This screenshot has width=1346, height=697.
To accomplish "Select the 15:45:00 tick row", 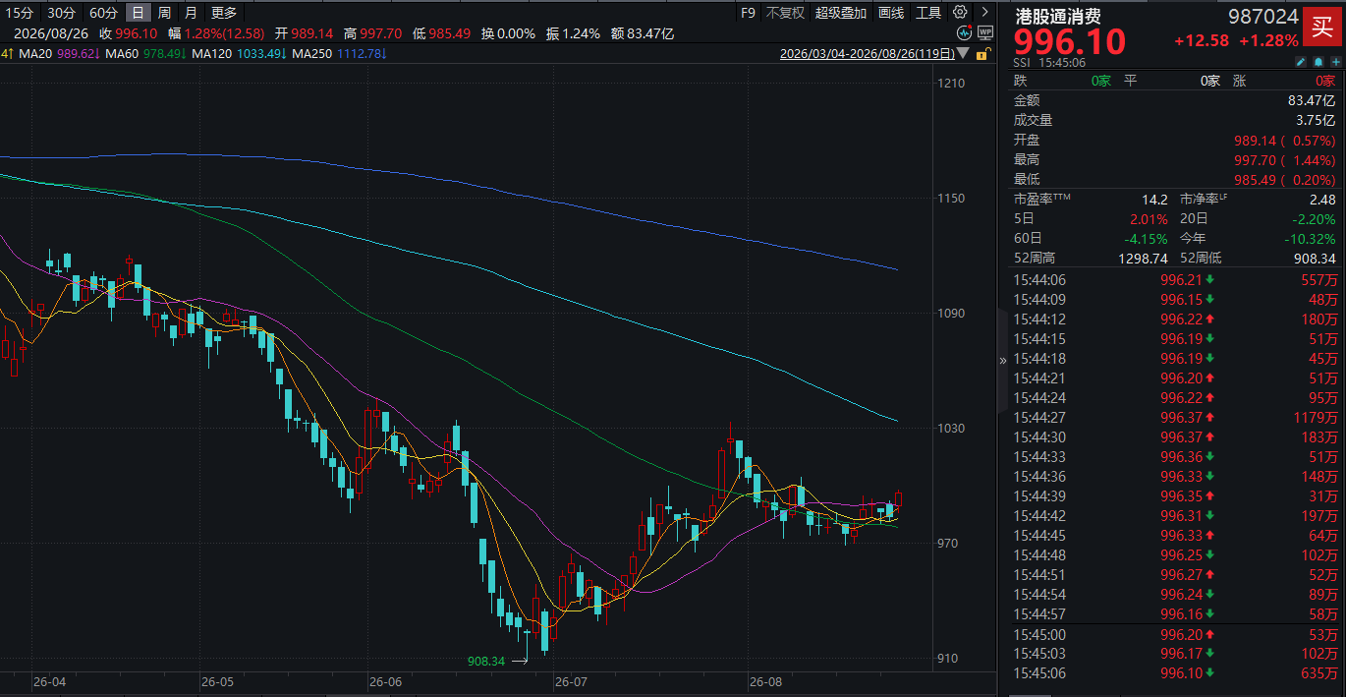I will (1175, 634).
